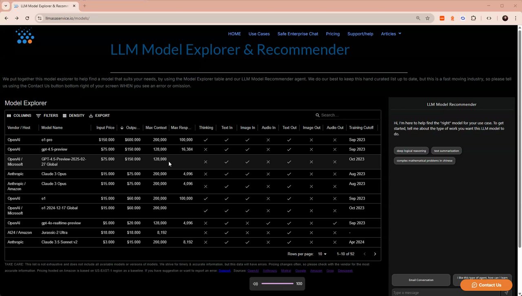Open the Pricing page
The image size is (522, 296).
click(333, 34)
